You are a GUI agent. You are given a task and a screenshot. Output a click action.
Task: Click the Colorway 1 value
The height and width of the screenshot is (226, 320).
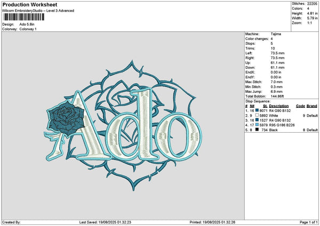point(28,29)
